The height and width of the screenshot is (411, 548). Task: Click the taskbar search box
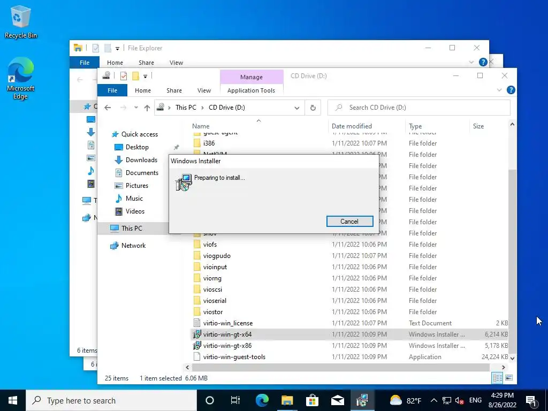pyautogui.click(x=111, y=400)
